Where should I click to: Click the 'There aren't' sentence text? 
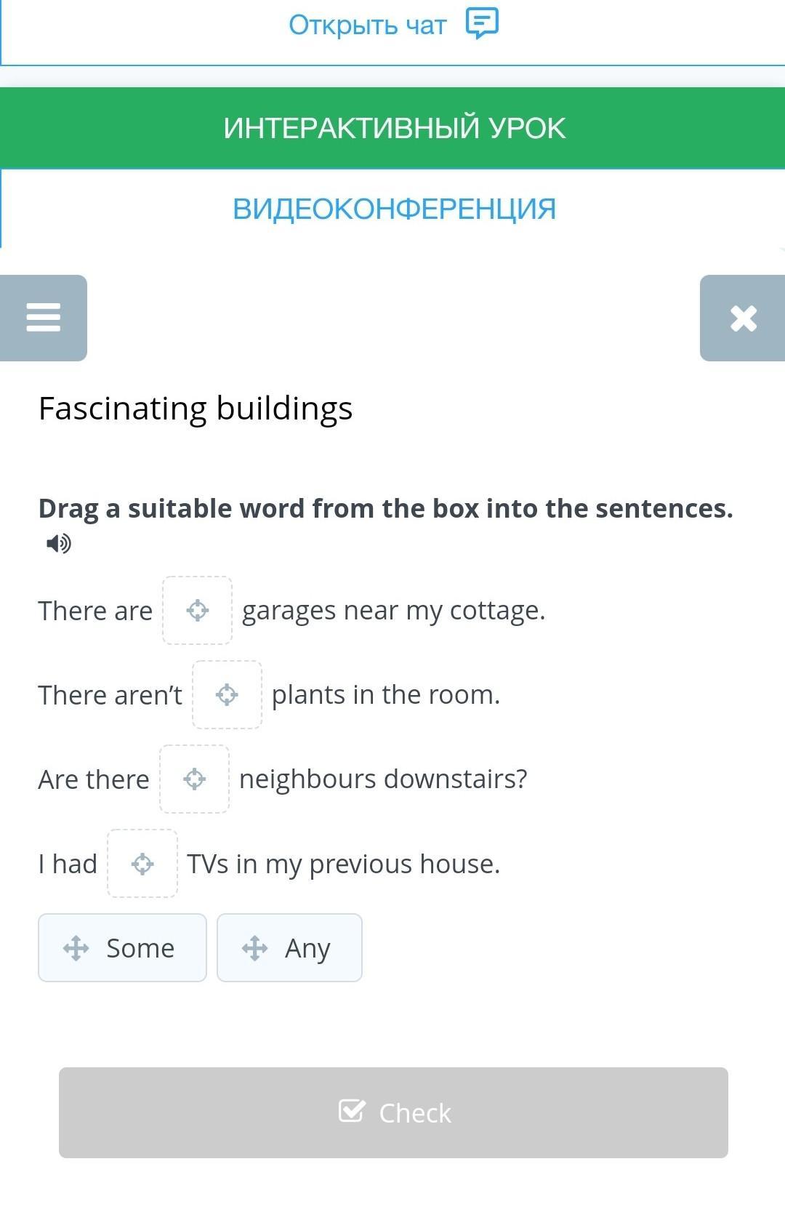point(110,695)
